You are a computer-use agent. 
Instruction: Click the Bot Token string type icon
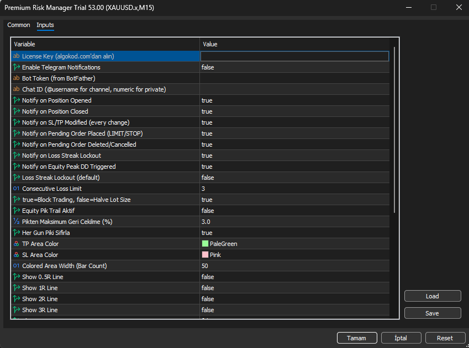17,78
